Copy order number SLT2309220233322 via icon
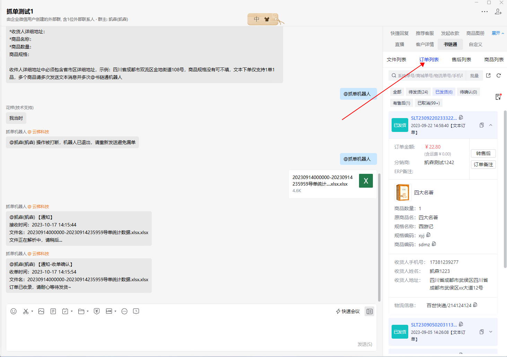507x357 pixels. click(461, 117)
